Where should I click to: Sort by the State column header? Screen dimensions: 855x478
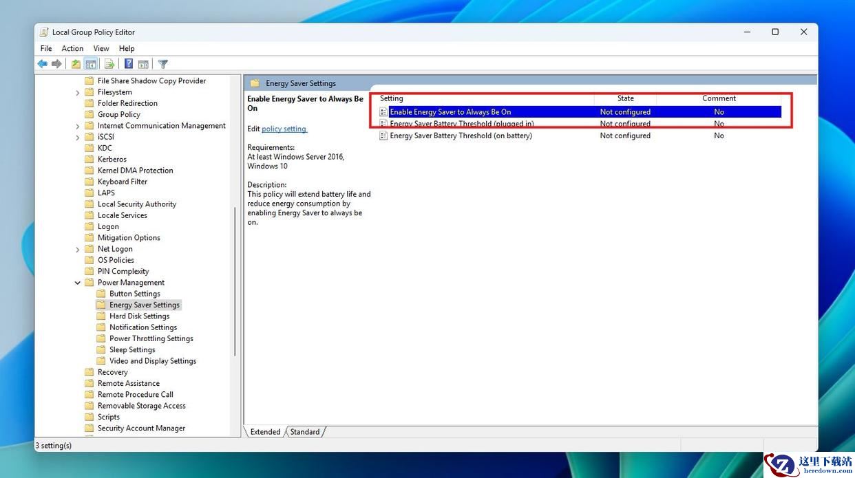point(625,98)
